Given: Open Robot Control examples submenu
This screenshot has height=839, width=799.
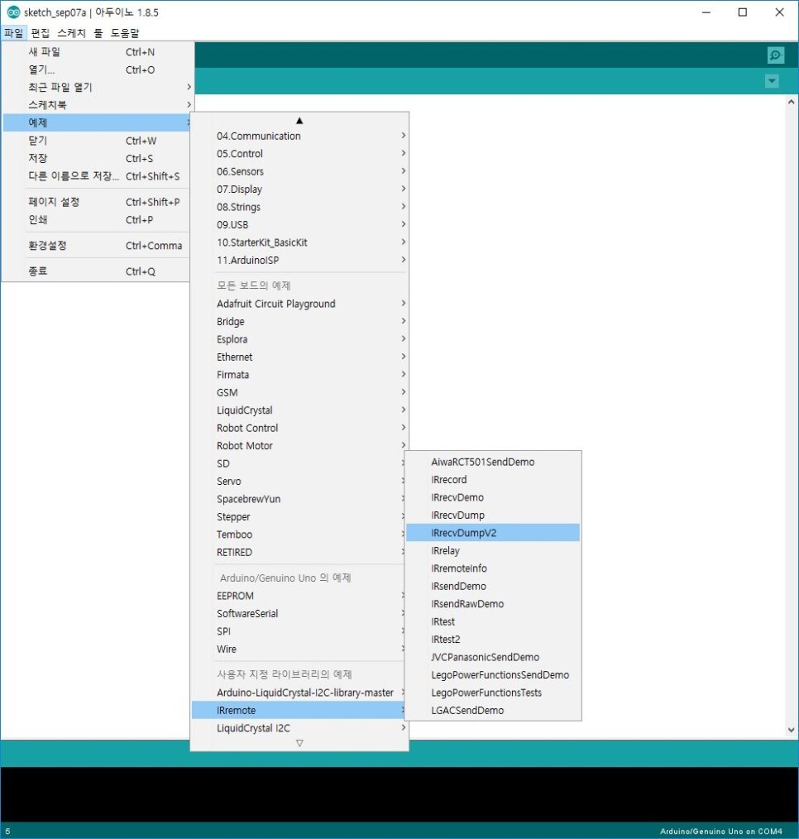Looking at the screenshot, I should tap(300, 428).
